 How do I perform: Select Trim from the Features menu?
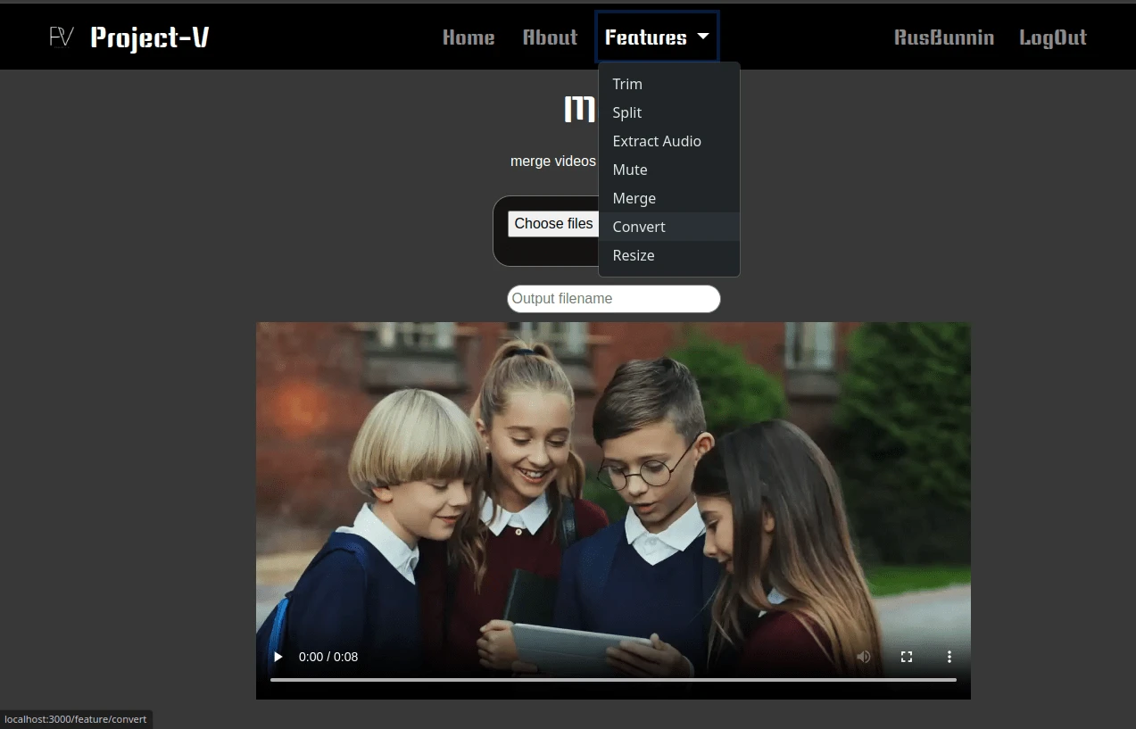tap(669, 84)
